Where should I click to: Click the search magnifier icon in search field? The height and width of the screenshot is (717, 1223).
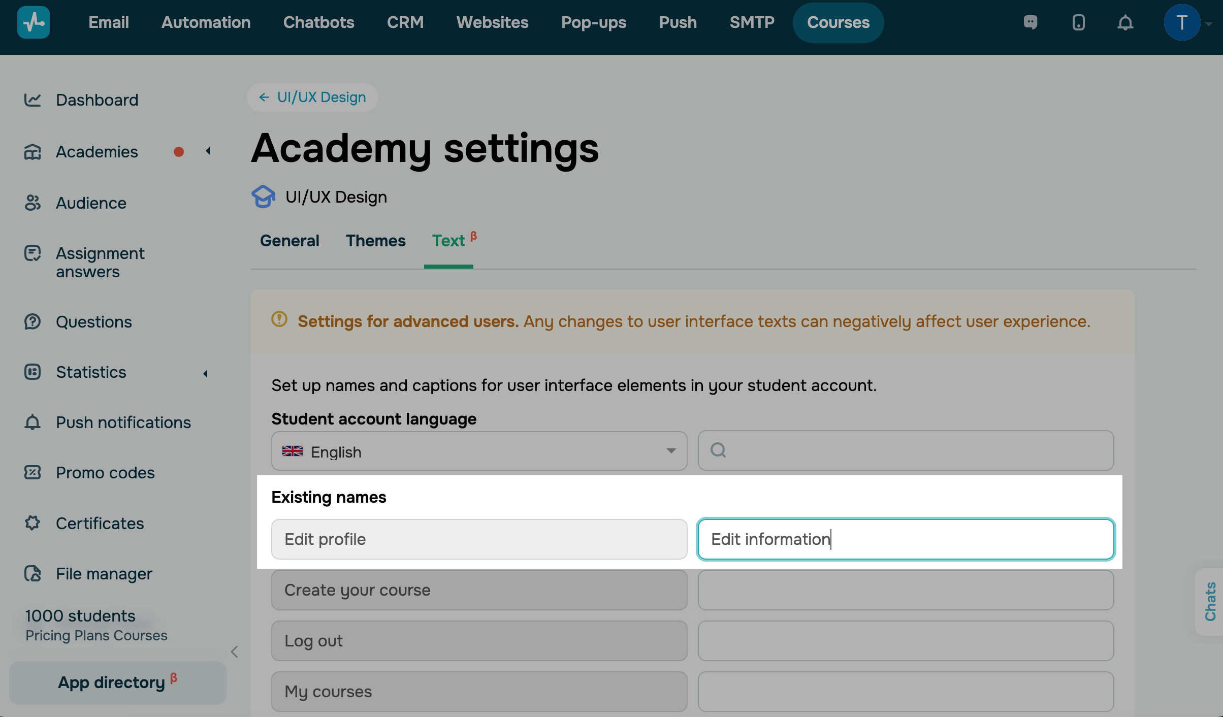pyautogui.click(x=718, y=450)
